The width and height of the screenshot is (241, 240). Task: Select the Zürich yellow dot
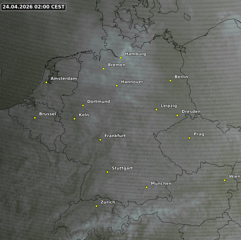pos(96,206)
